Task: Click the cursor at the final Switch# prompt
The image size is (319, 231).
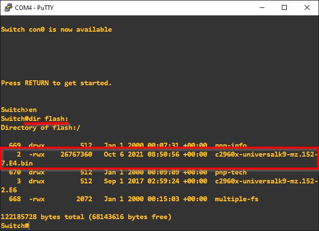Action: pyautogui.click(x=29, y=226)
